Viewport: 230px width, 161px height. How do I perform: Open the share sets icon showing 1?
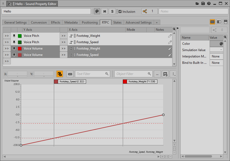coord(149,11)
